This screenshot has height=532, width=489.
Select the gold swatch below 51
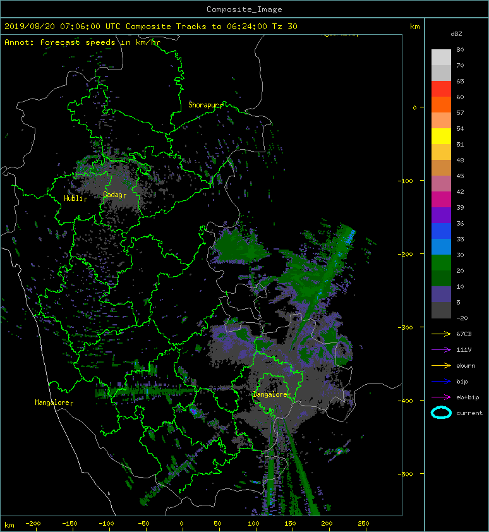point(441,152)
